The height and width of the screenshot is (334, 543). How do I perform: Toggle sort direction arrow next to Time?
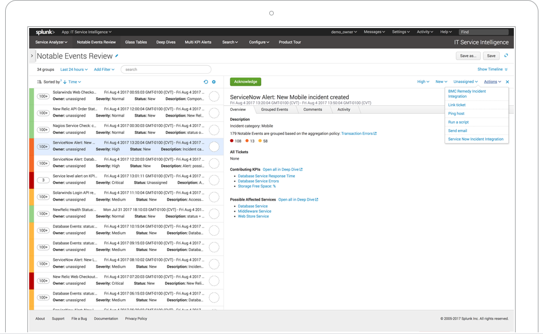pyautogui.click(x=65, y=82)
